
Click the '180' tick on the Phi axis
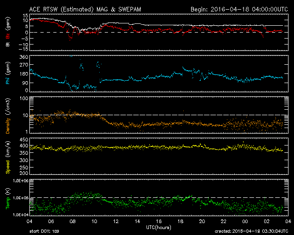click(24, 74)
